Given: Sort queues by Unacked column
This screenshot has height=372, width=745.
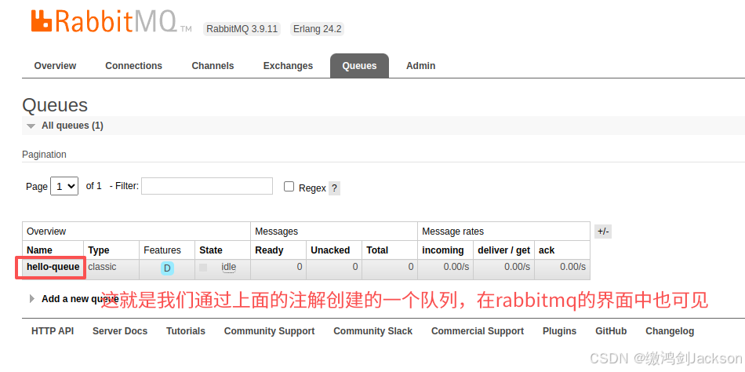Looking at the screenshot, I should pos(330,250).
